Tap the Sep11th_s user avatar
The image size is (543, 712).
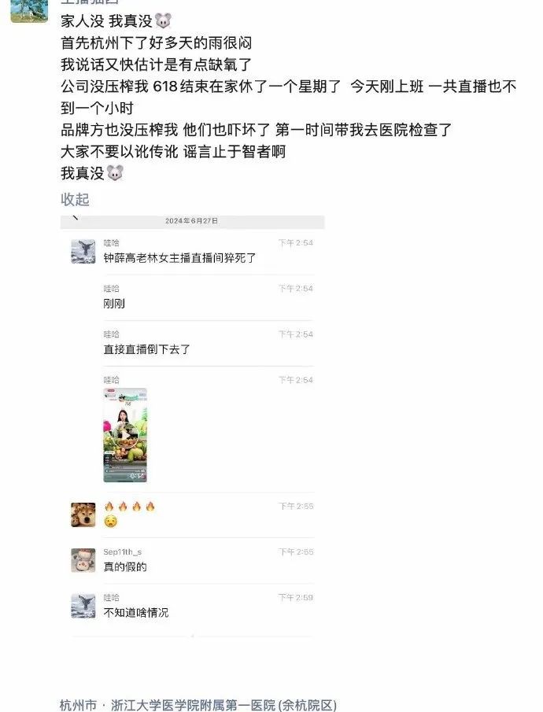point(83,560)
